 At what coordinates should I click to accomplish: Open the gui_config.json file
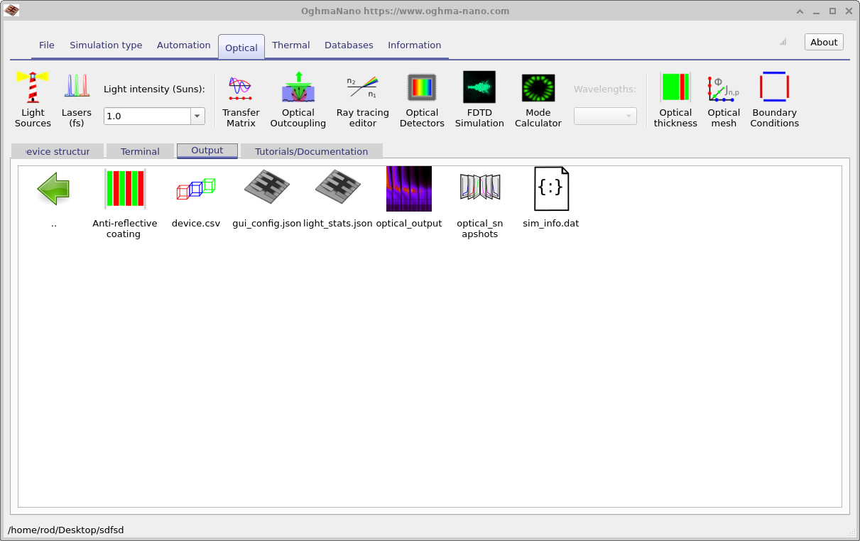tap(267, 198)
